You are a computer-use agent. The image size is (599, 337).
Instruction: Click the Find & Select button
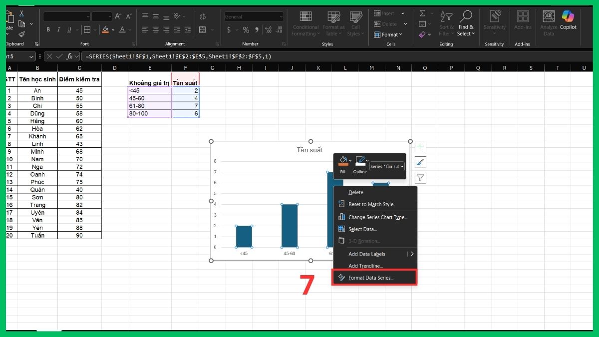(x=466, y=22)
